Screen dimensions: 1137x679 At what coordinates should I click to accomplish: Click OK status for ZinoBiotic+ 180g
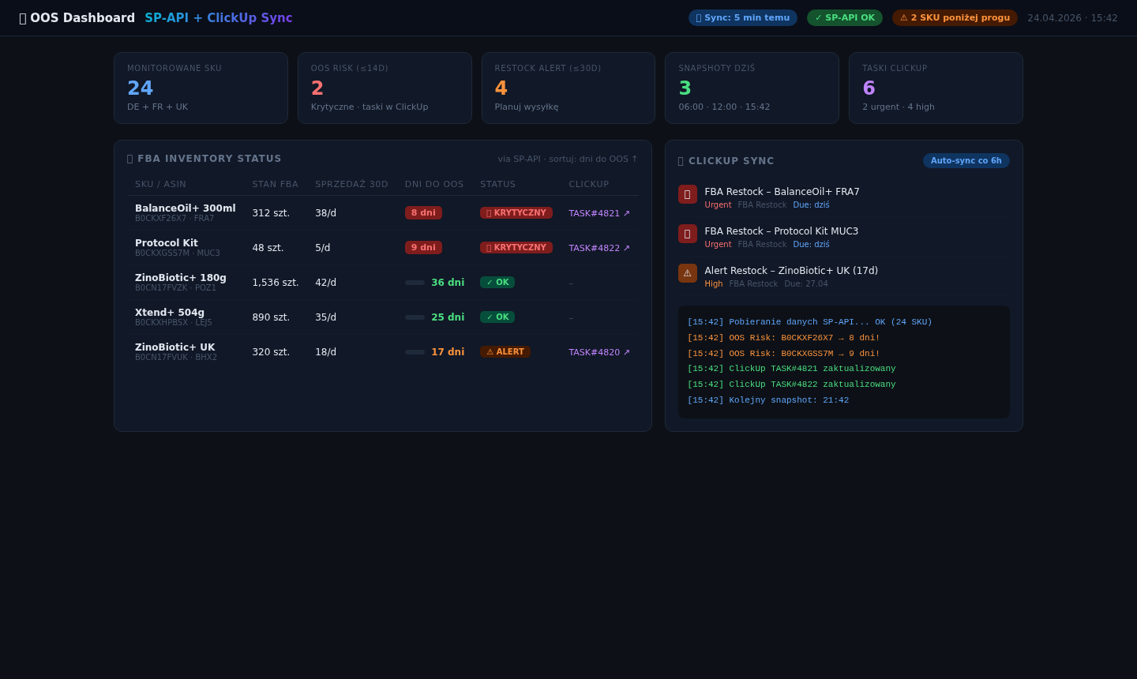pos(497,283)
